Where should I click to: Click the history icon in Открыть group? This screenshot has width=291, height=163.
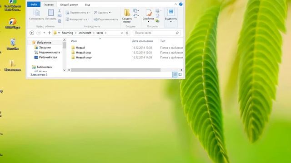pos(157,21)
